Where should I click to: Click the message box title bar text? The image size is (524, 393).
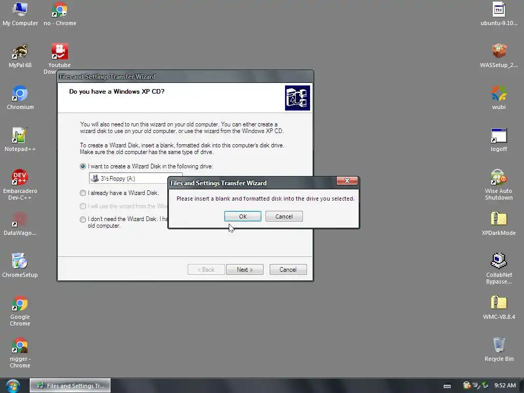point(219,183)
